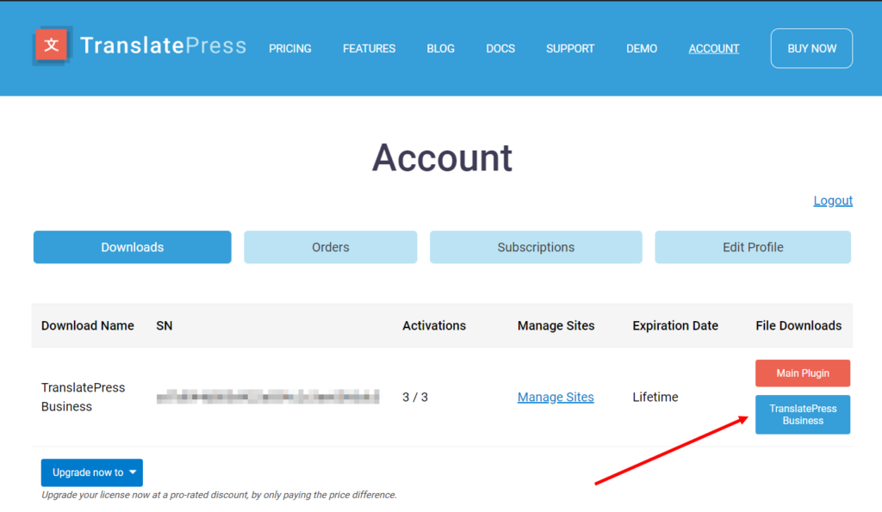Image resolution: width=882 pixels, height=512 pixels.
Task: Open the Subscriptions tab
Action: coord(536,247)
